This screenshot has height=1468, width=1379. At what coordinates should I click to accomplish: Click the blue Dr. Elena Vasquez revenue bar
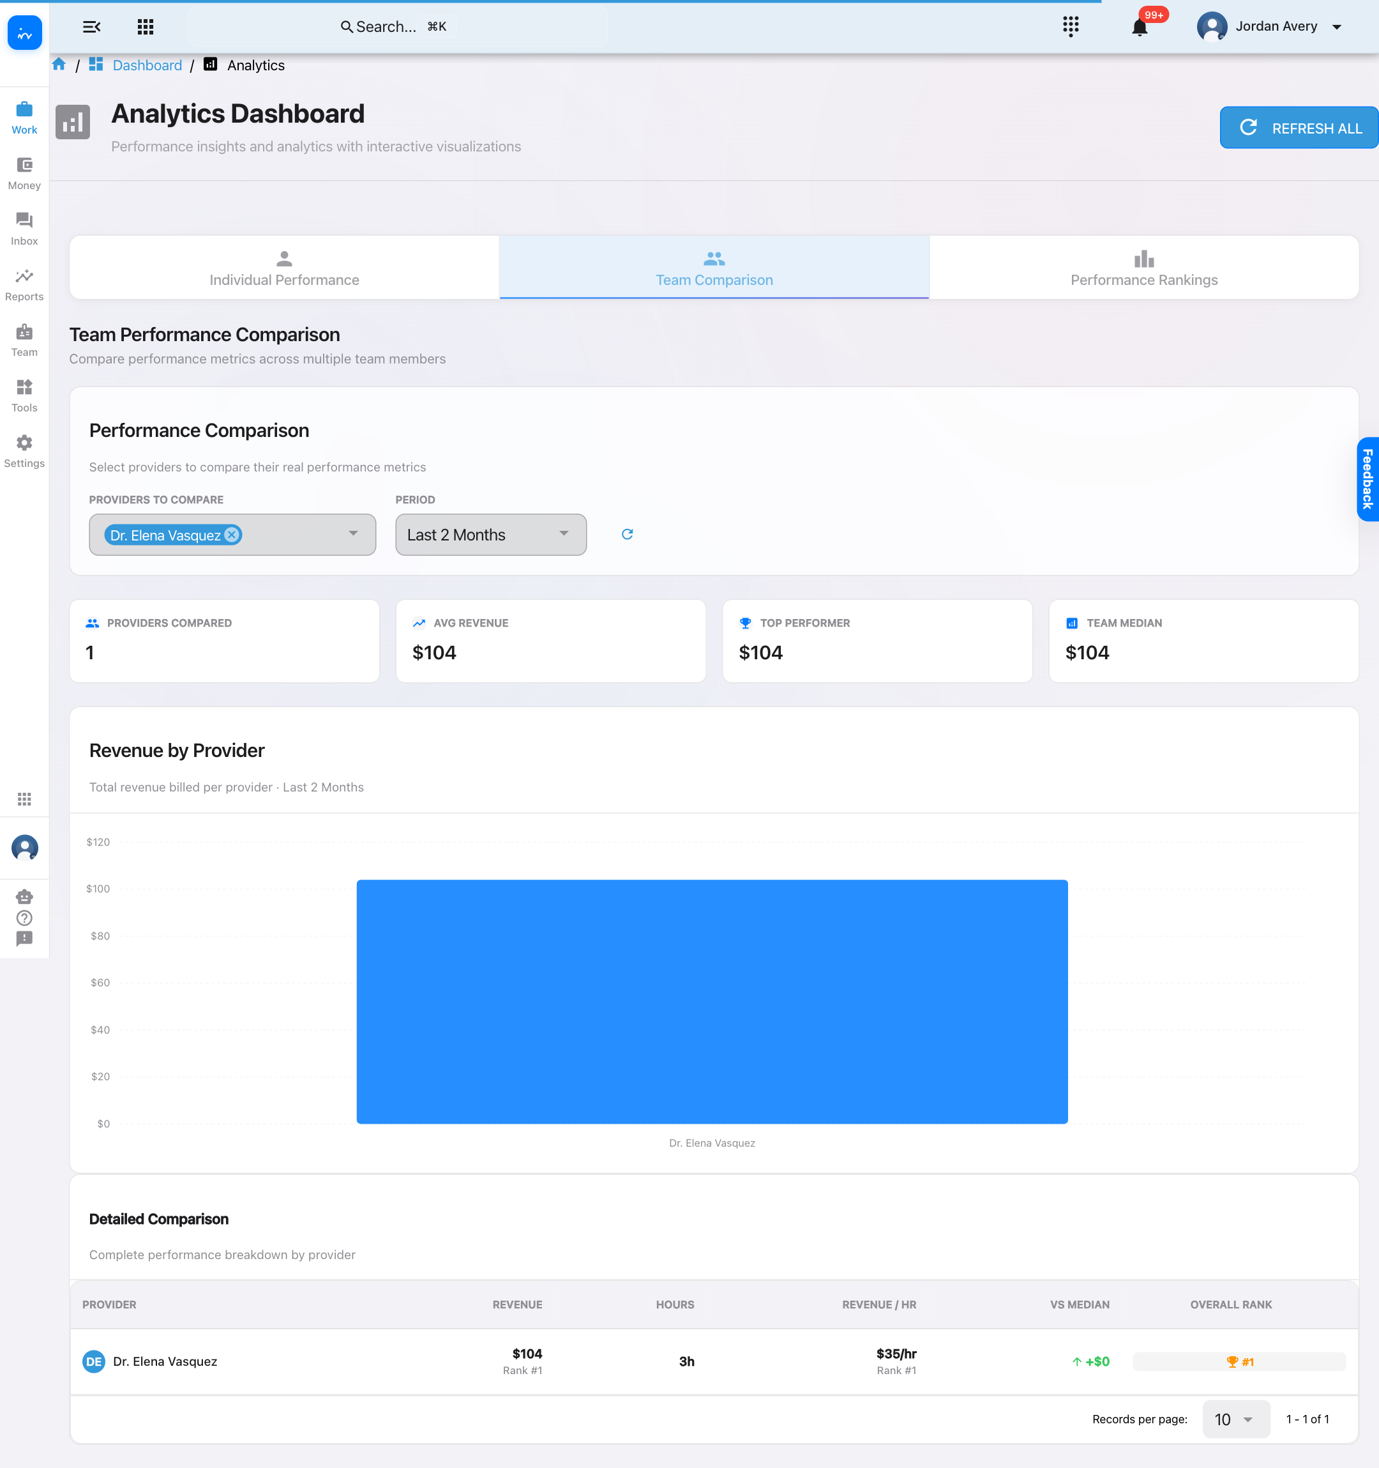click(712, 1001)
